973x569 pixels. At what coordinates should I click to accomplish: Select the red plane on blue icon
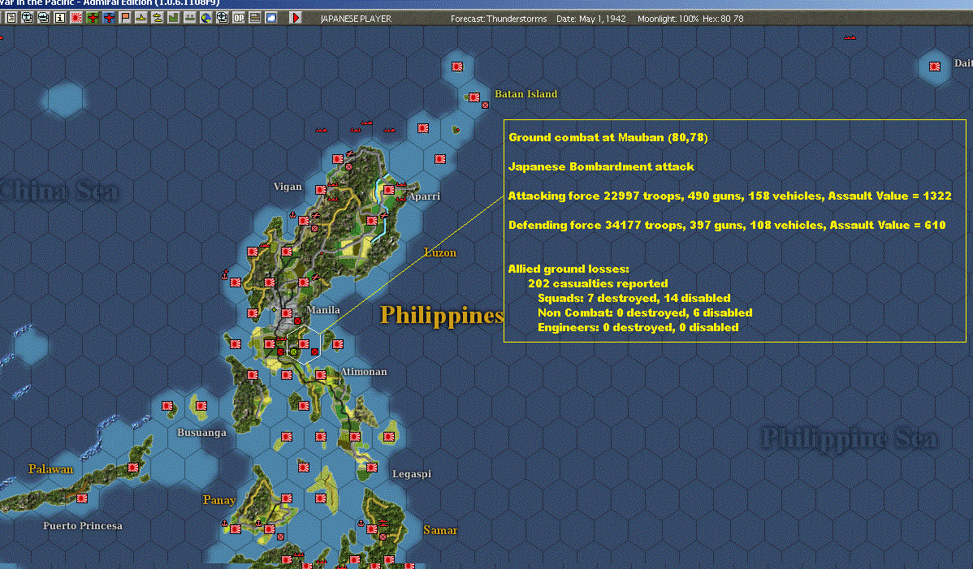tap(109, 18)
